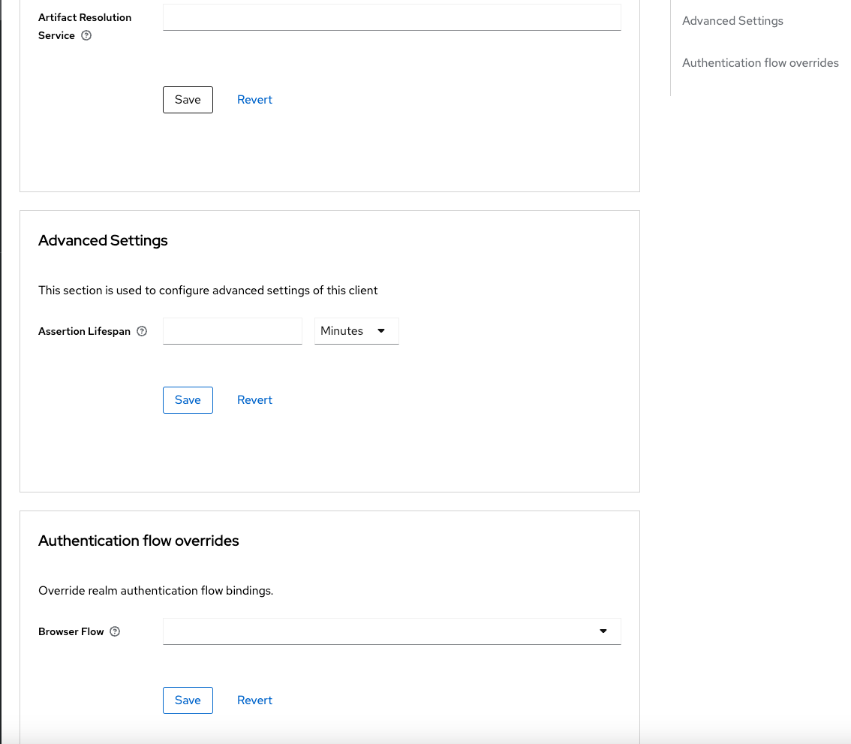Click the Advanced Settings section heading
The width and height of the screenshot is (851, 744).
tap(103, 241)
